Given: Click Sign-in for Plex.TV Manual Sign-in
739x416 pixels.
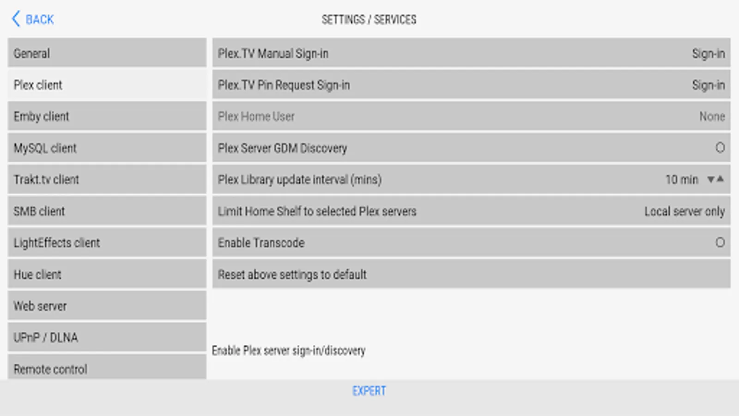Looking at the screenshot, I should (x=708, y=54).
